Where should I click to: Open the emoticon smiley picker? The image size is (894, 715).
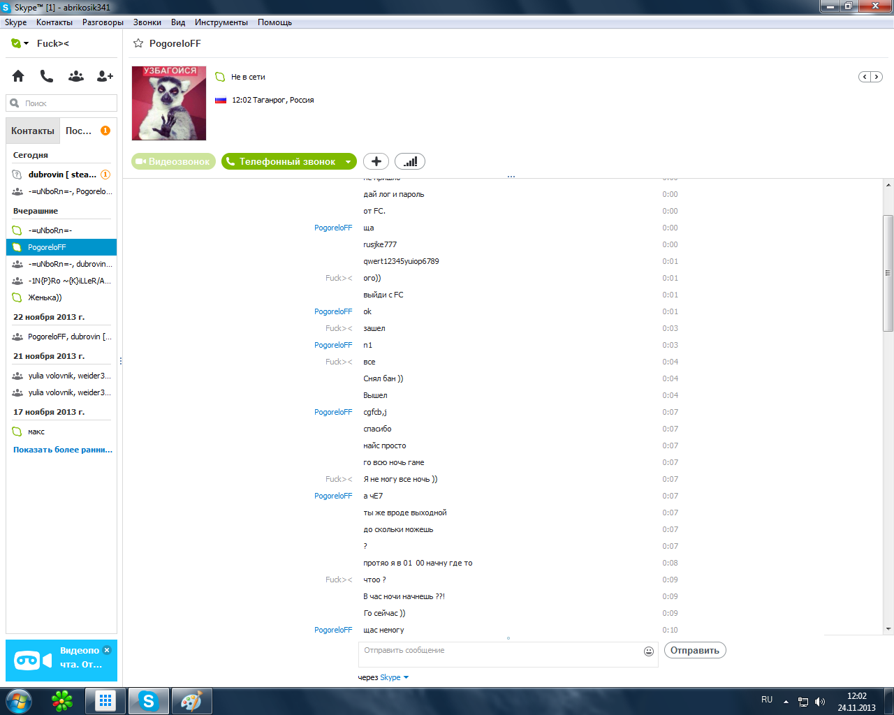tap(649, 651)
